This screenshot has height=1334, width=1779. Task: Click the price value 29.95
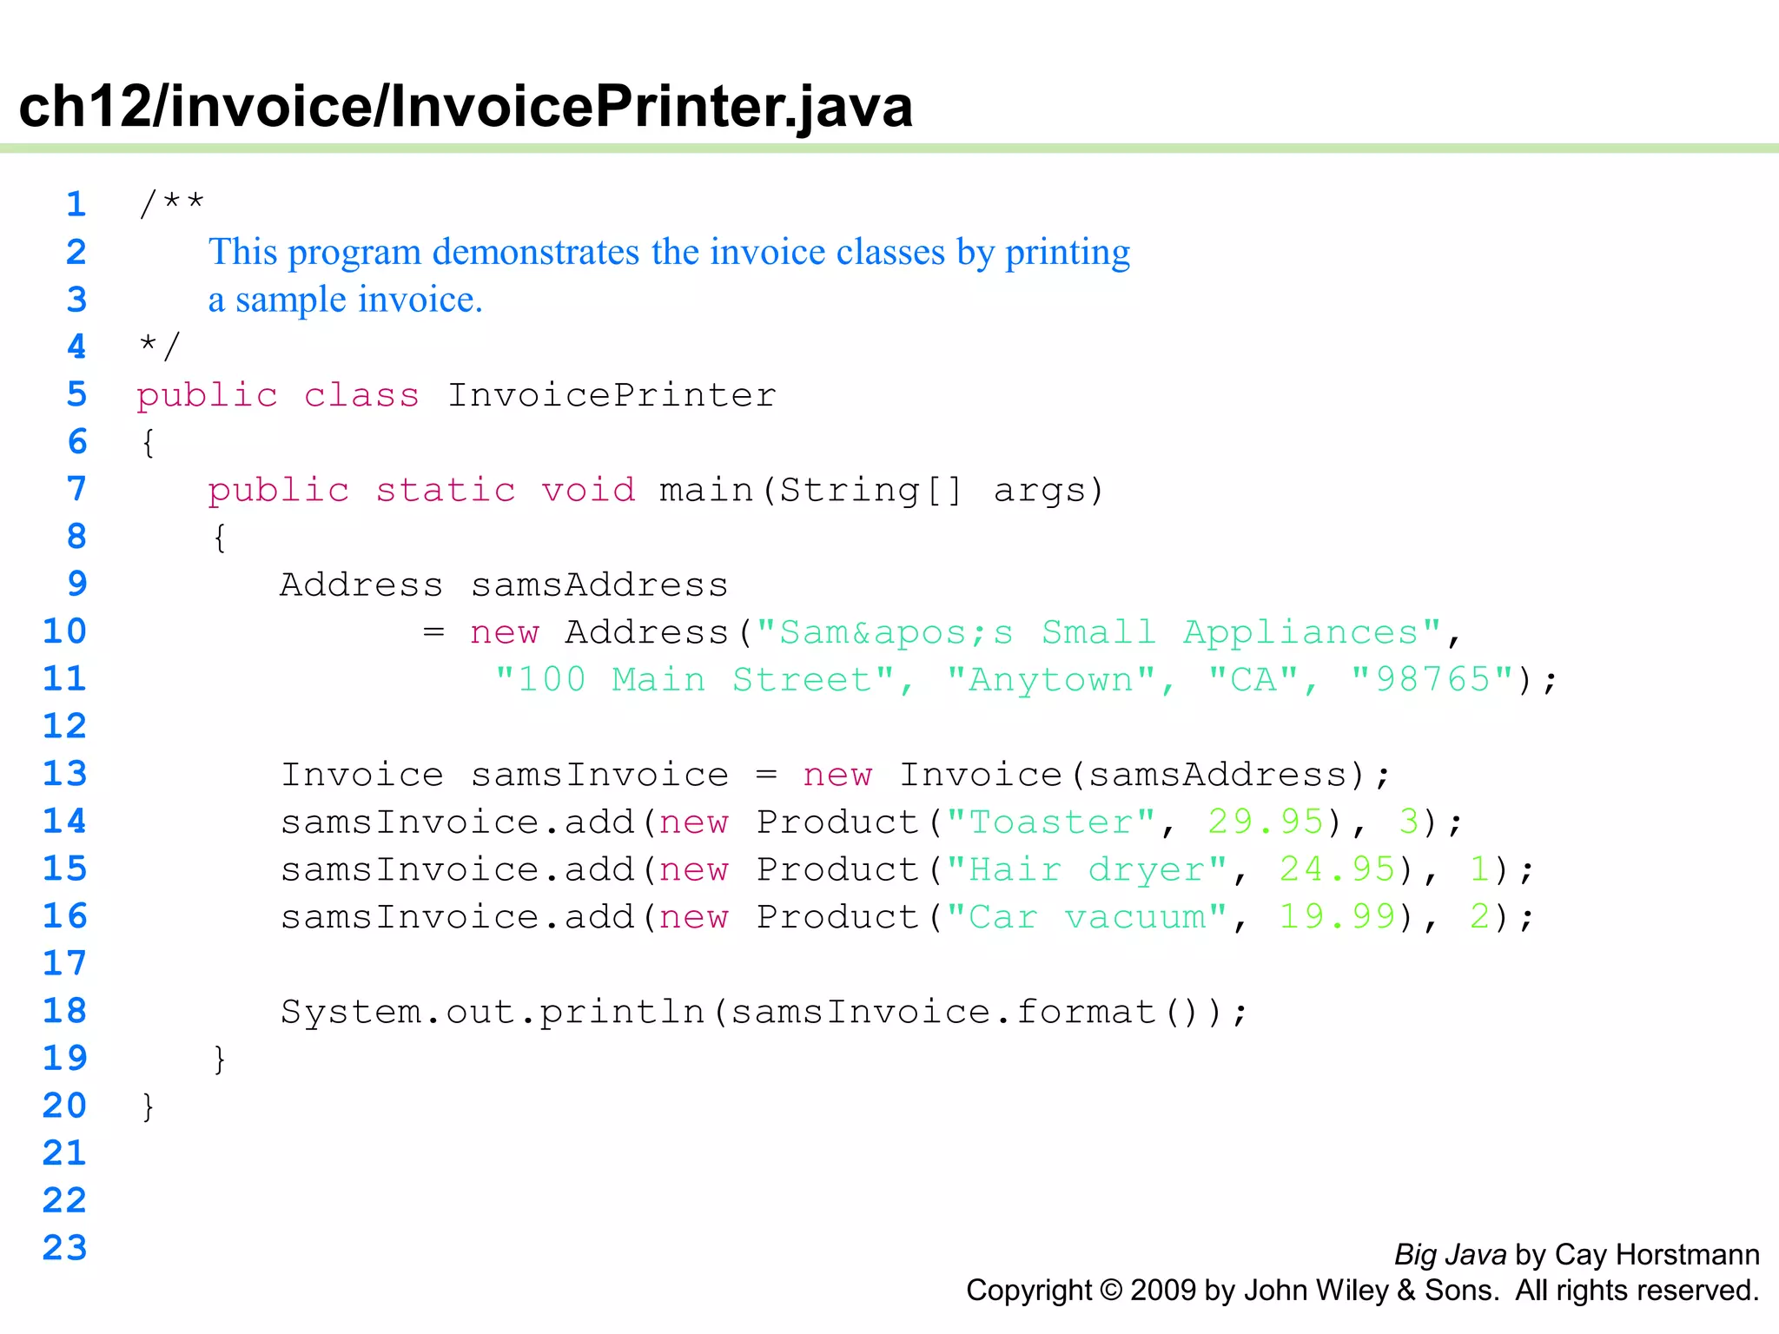tap(1266, 822)
